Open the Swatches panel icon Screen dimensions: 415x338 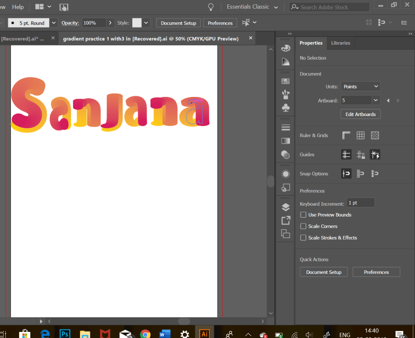[286, 81]
